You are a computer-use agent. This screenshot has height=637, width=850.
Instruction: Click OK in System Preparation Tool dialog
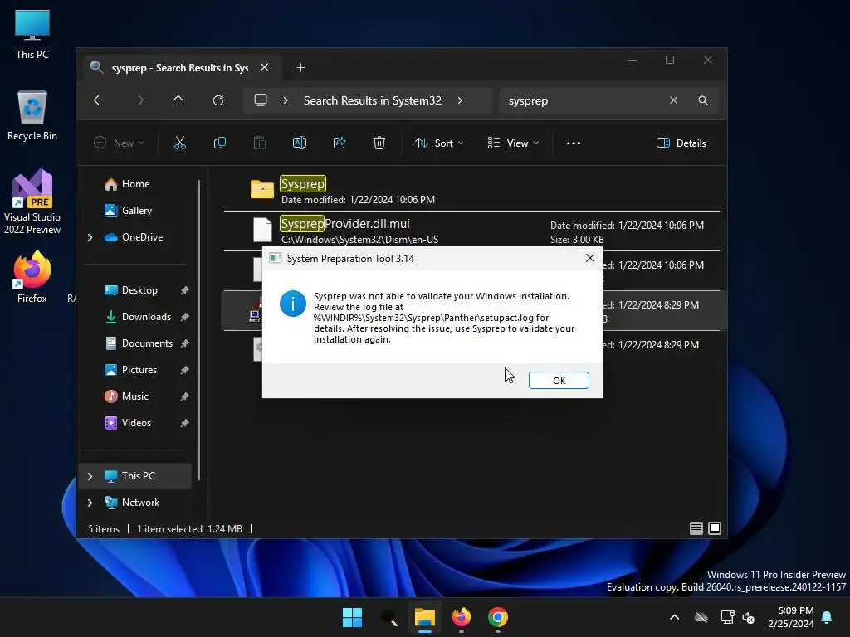(559, 380)
